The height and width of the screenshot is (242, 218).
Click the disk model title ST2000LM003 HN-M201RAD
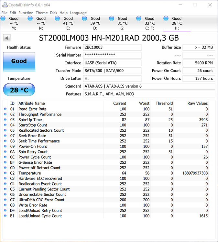coord(89,38)
